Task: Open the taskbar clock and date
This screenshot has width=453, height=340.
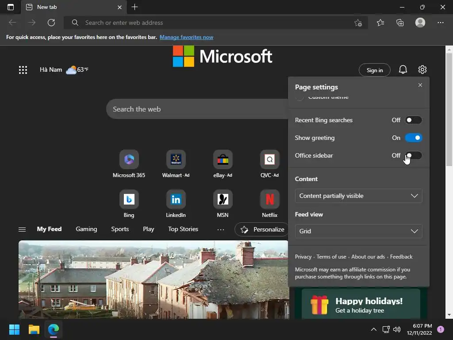Action: pos(419,329)
